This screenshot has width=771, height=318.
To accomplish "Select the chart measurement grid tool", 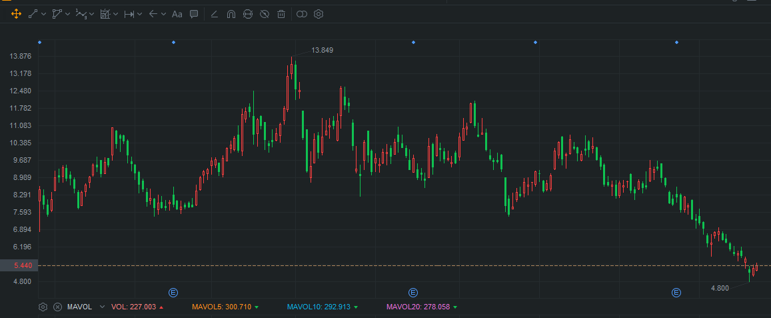I will [x=105, y=14].
